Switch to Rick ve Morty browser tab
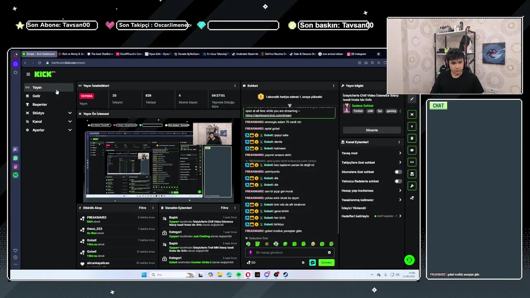This screenshot has height=298, width=530. pyautogui.click(x=71, y=54)
